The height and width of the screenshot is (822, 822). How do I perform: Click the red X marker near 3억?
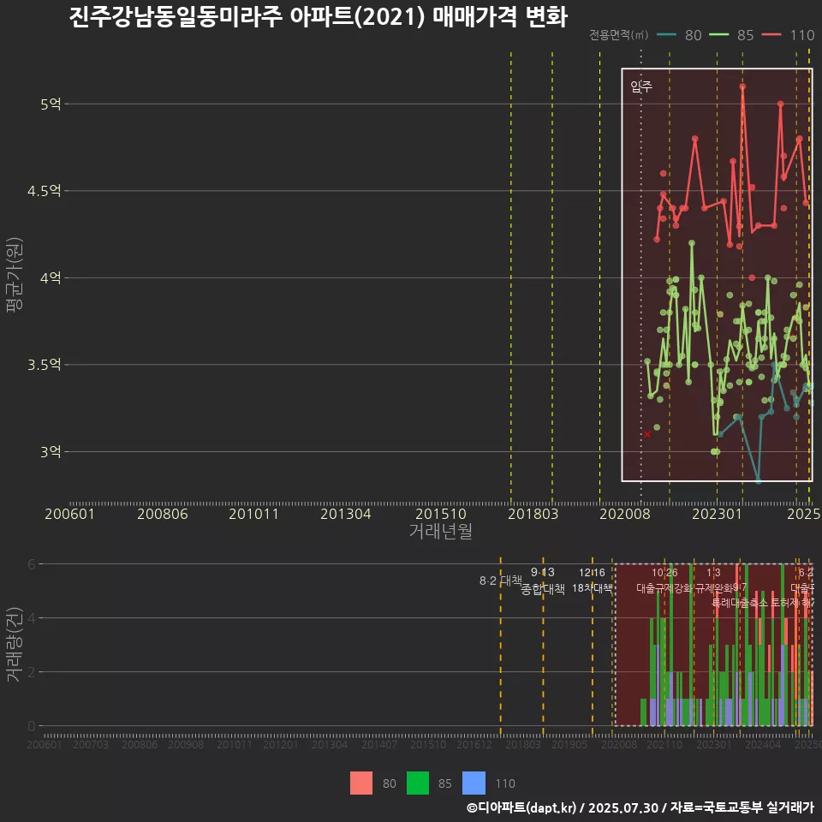pyautogui.click(x=647, y=434)
